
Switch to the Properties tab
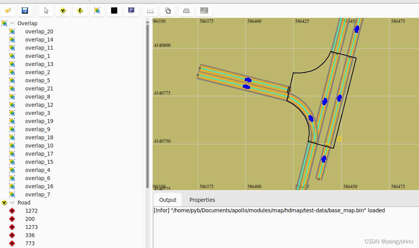click(202, 199)
